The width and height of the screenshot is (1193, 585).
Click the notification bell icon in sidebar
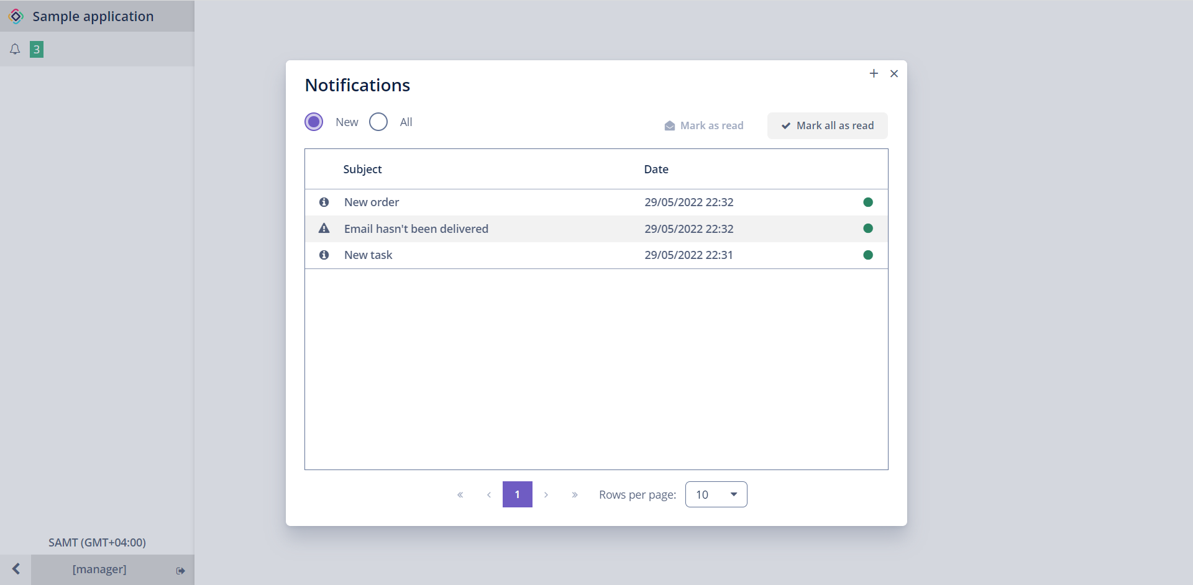click(x=15, y=49)
